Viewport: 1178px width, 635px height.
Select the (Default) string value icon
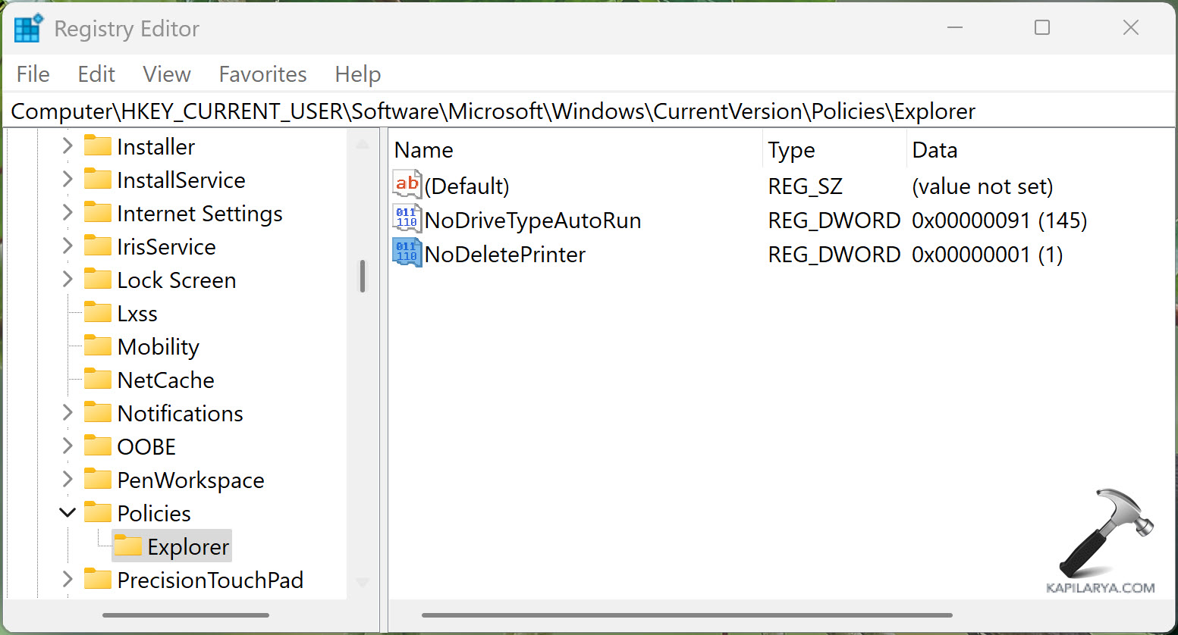pos(407,185)
